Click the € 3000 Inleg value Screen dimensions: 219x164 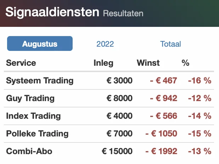coord(119,81)
